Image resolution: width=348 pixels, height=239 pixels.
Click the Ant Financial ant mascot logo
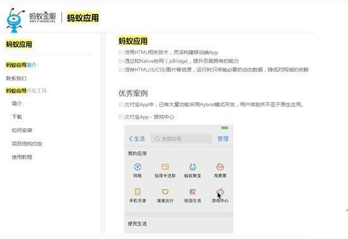(x=15, y=20)
